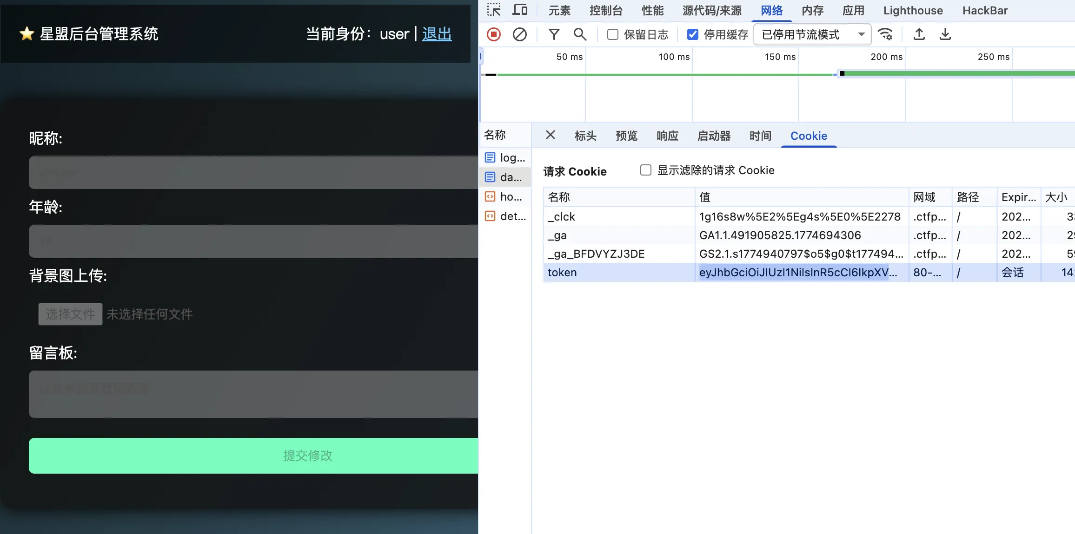Toggle the device toolbar icon
This screenshot has width=1075, height=534.
coord(520,10)
